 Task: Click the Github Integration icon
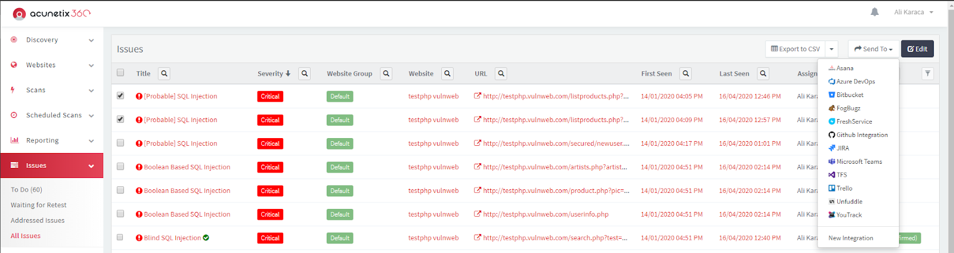(x=832, y=135)
